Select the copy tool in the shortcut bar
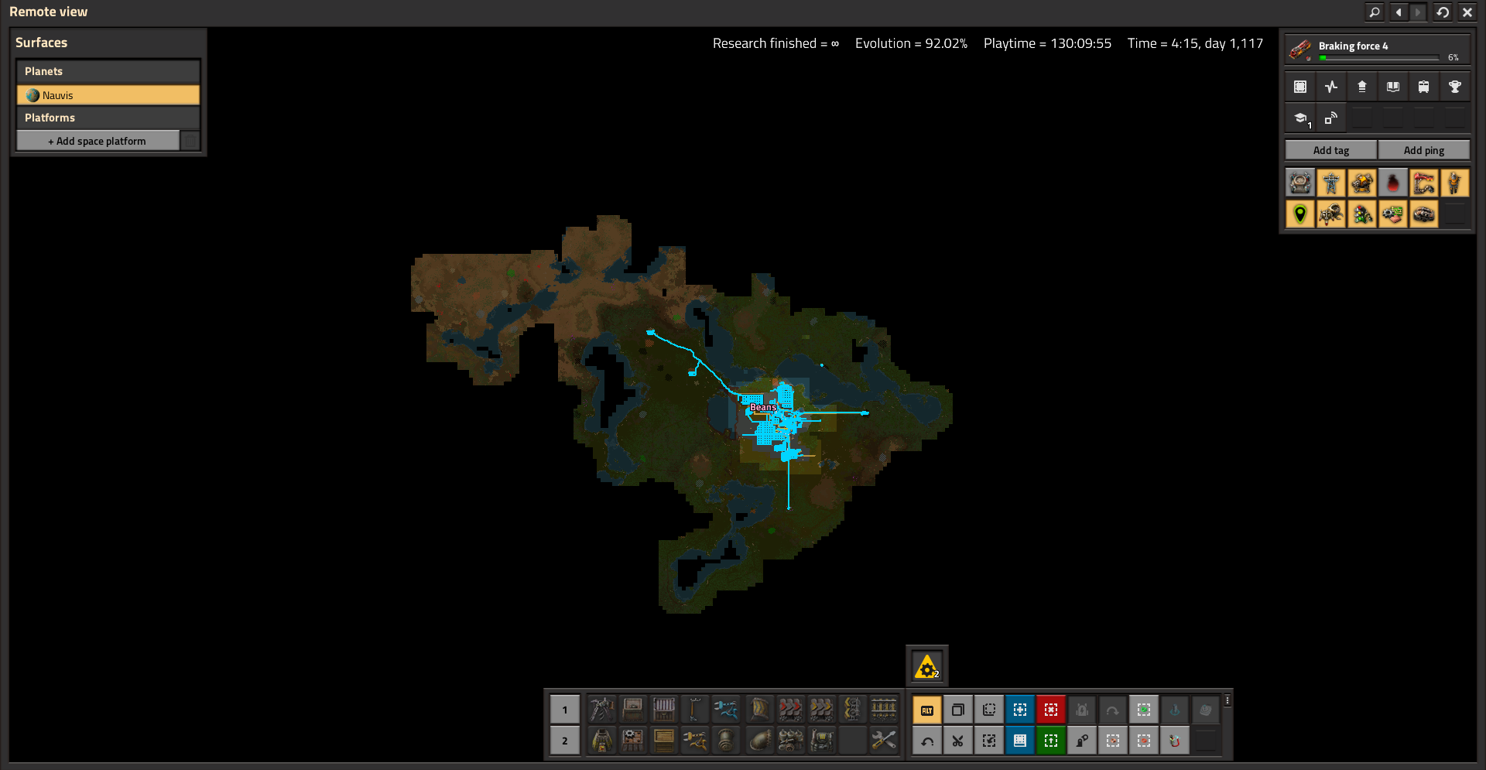This screenshot has width=1486, height=770. 957,709
